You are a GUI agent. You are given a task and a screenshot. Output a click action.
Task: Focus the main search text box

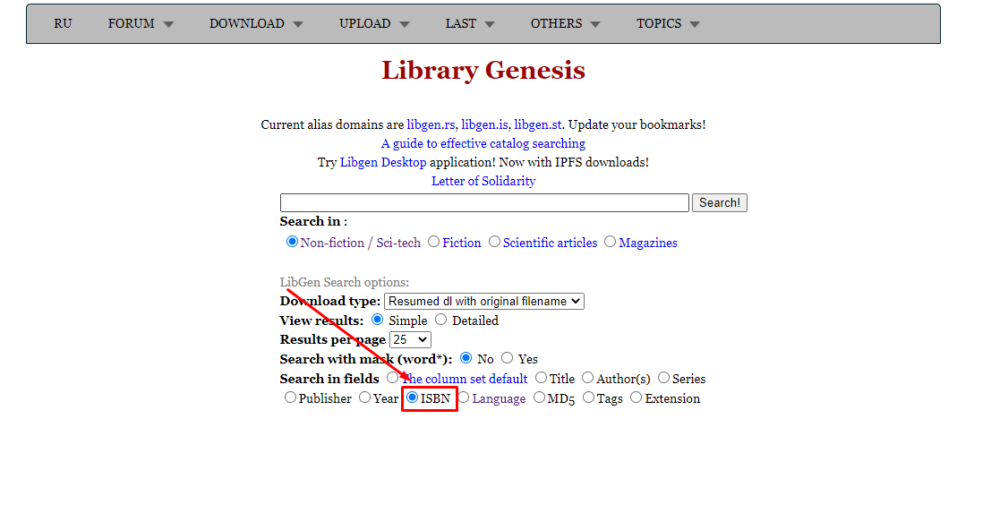pos(484,202)
